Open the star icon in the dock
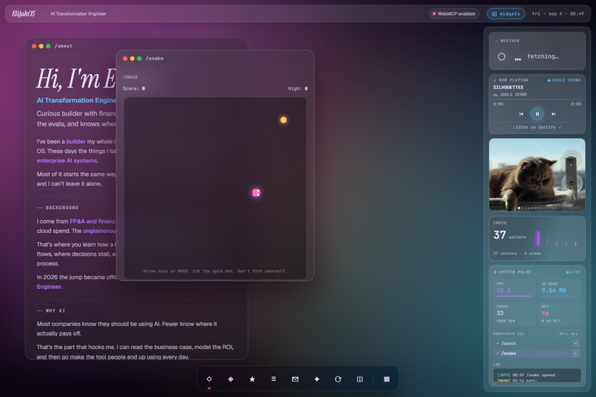This screenshot has height=397, width=596. (x=252, y=379)
